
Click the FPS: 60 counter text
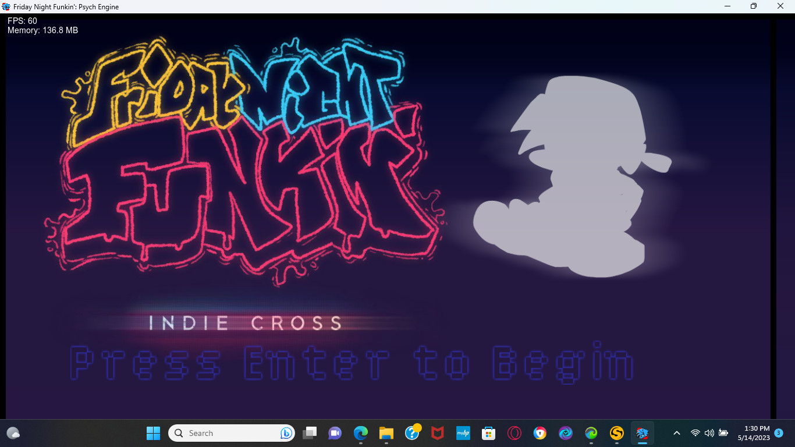click(22, 21)
